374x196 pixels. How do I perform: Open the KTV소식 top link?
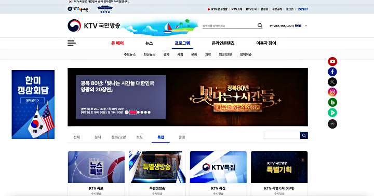click(x=251, y=9)
